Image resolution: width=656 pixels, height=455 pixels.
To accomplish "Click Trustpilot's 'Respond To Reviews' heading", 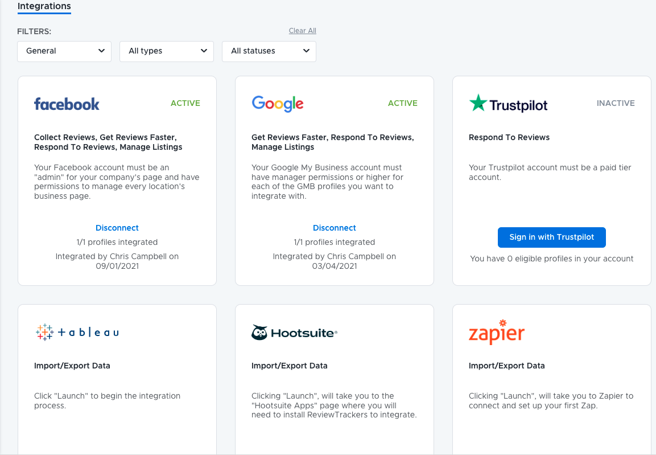I will [509, 137].
